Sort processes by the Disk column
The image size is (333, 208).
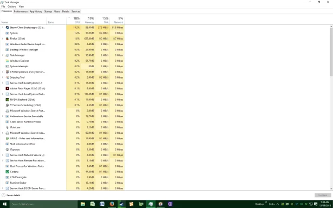coord(102,21)
